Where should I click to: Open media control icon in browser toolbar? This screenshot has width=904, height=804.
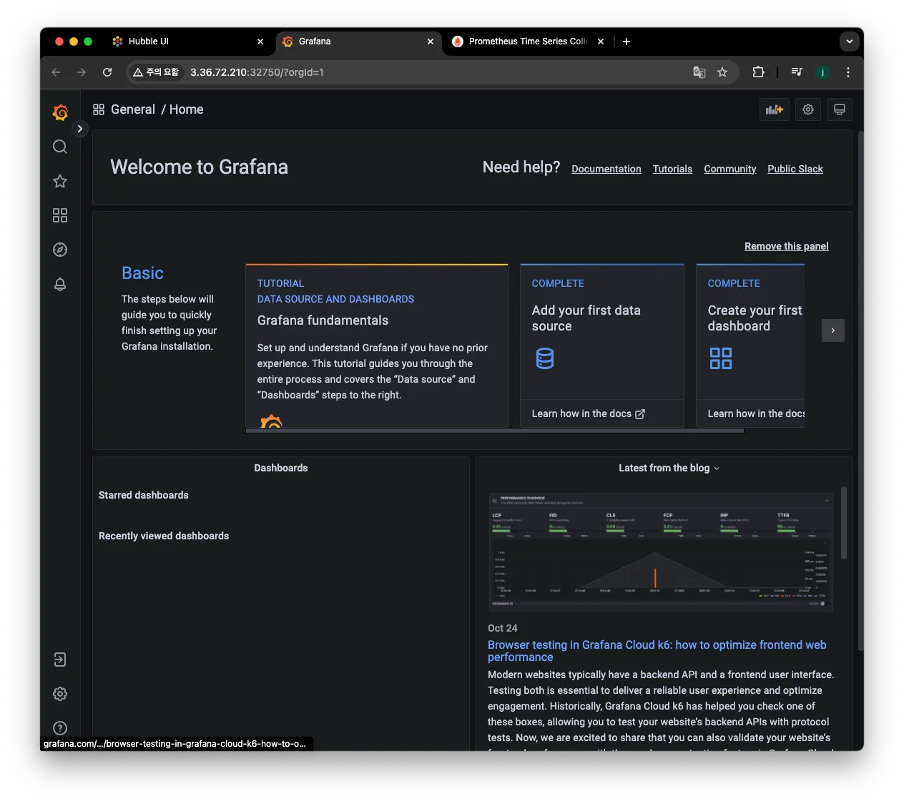(797, 72)
